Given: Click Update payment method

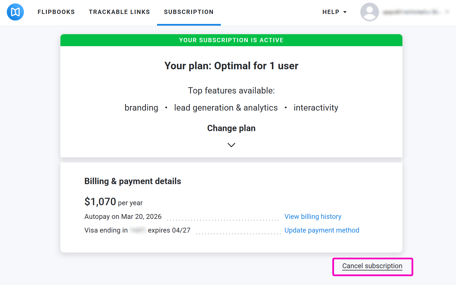Looking at the screenshot, I should tap(322, 230).
